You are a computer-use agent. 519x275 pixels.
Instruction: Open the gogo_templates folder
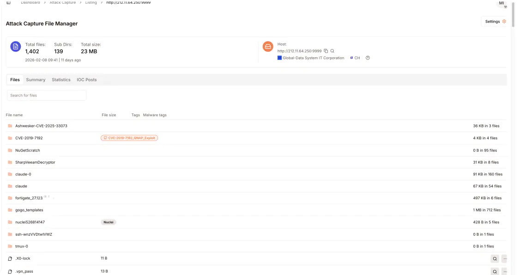[x=29, y=210]
